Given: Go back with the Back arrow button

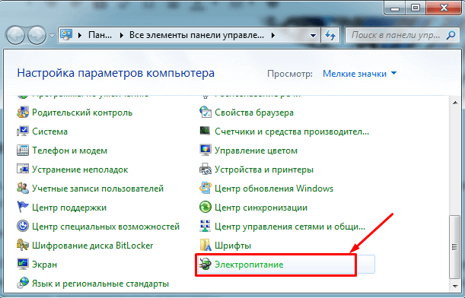Looking at the screenshot, I should (x=14, y=35).
